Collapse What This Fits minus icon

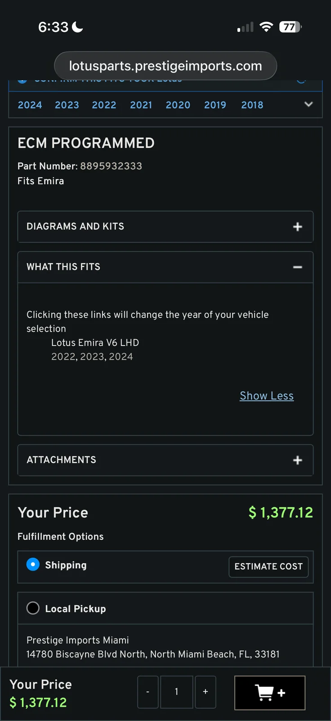[x=297, y=267]
